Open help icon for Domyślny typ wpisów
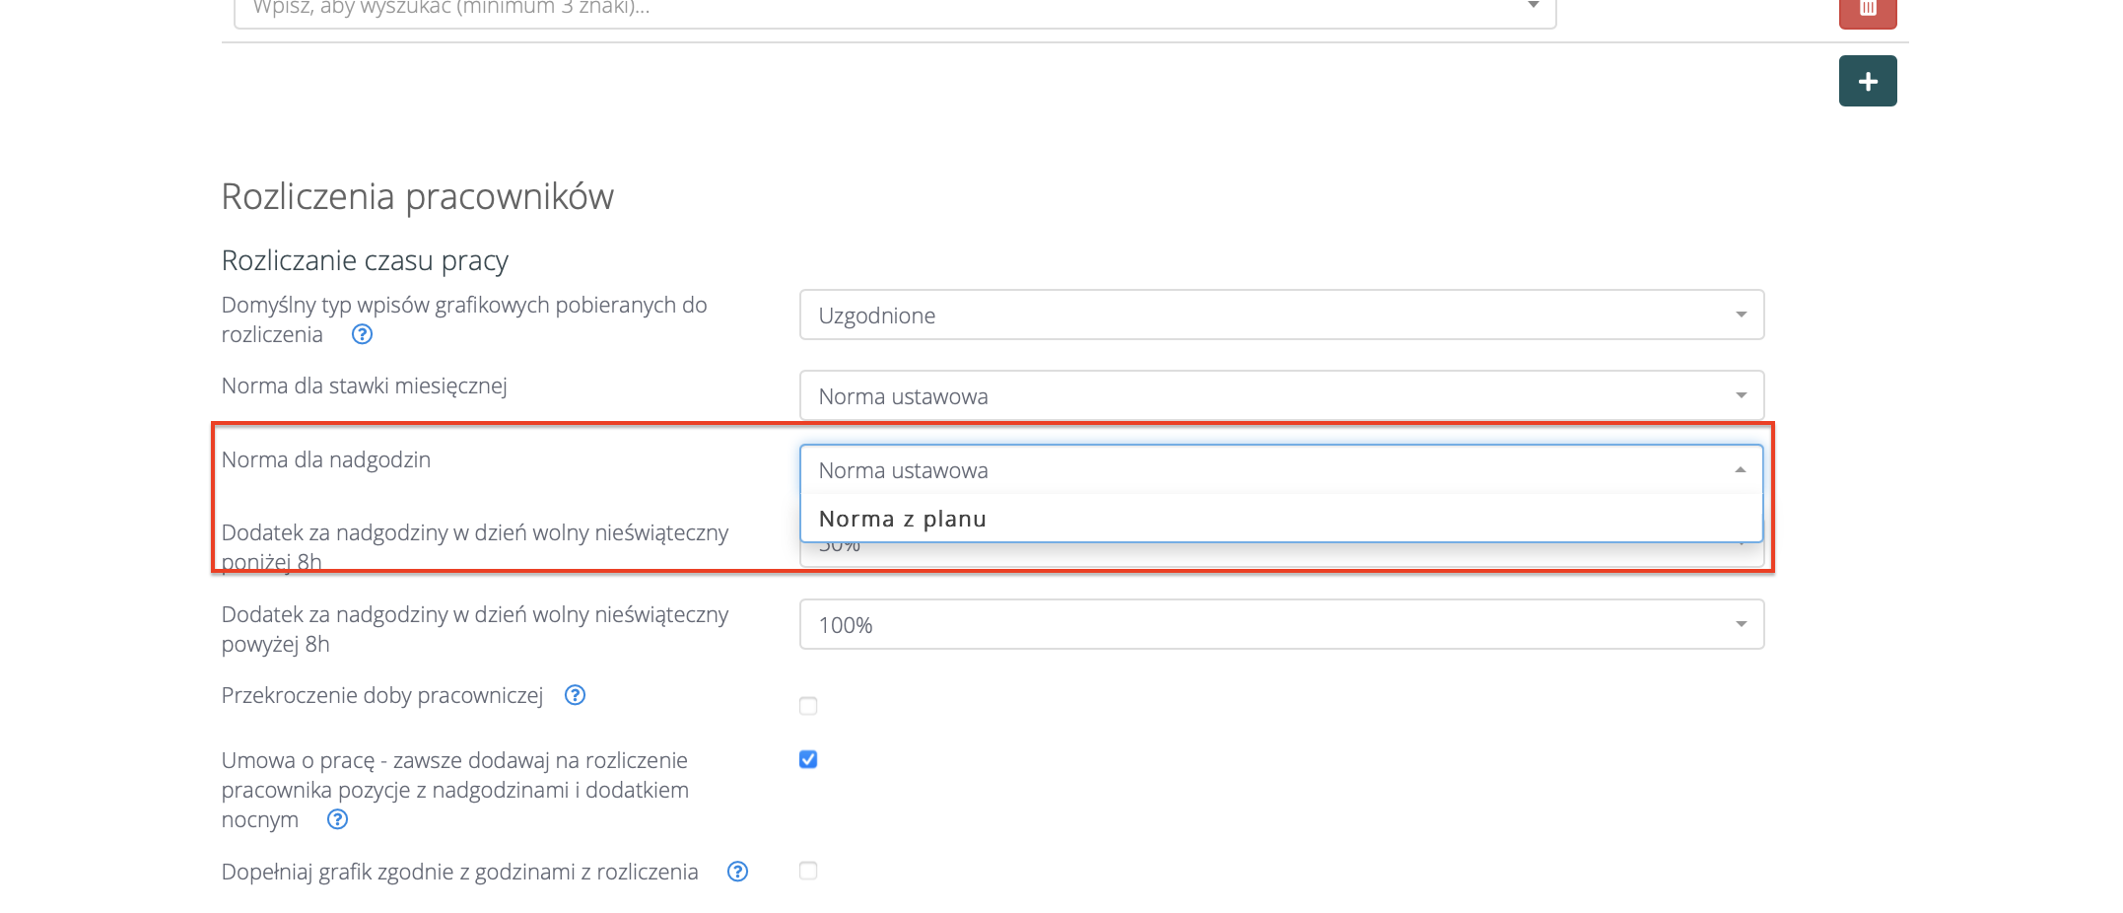This screenshot has height=913, width=2123. pos(362,334)
